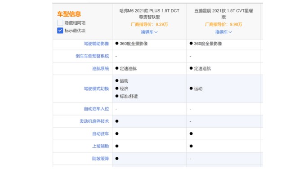
Task: Click the 车型信息 heading
Action: [x=69, y=14]
